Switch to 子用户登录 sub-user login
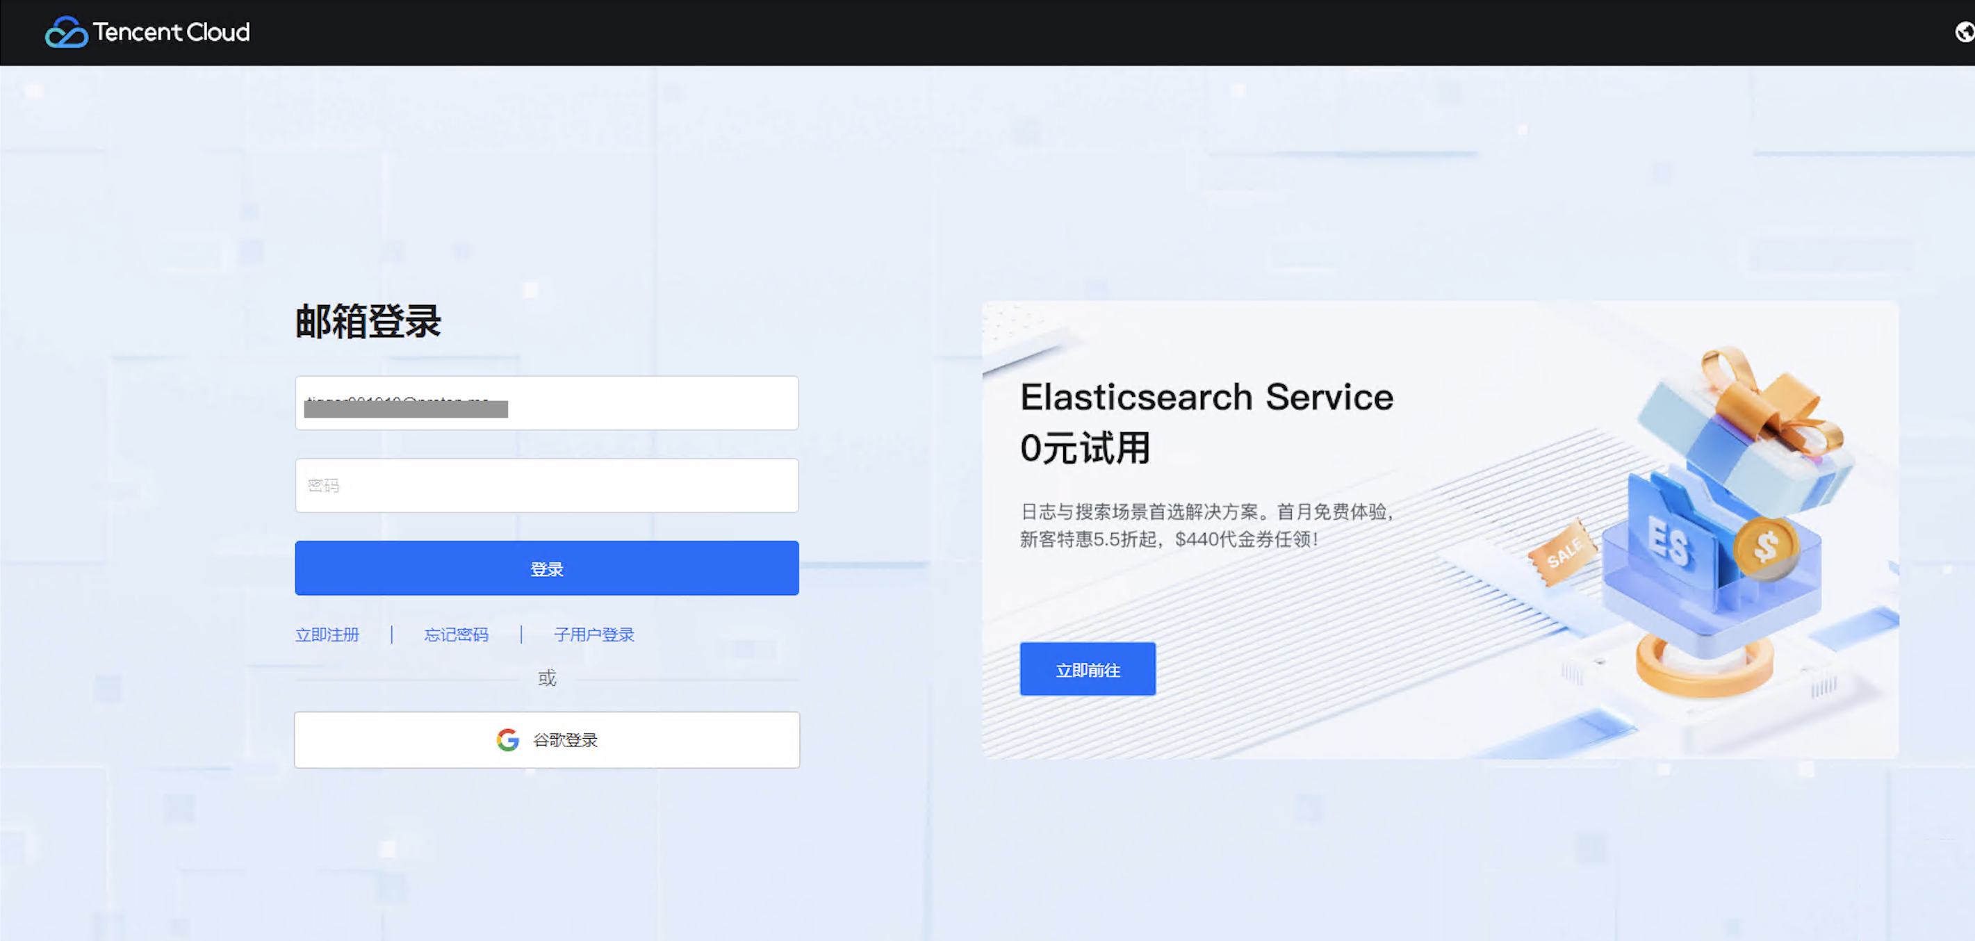 (594, 635)
